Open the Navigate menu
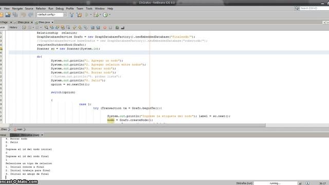Viewport: 329px width, 185px height. 17,9
